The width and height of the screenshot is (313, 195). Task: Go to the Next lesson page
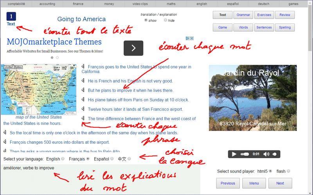click(x=280, y=183)
